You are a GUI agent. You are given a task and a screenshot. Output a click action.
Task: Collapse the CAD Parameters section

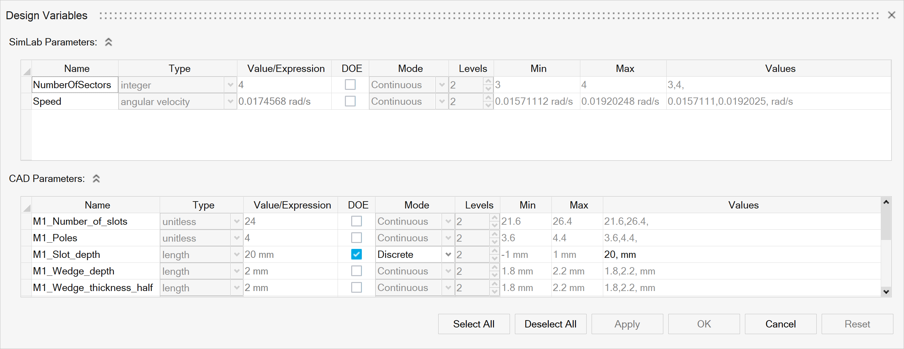(x=96, y=179)
